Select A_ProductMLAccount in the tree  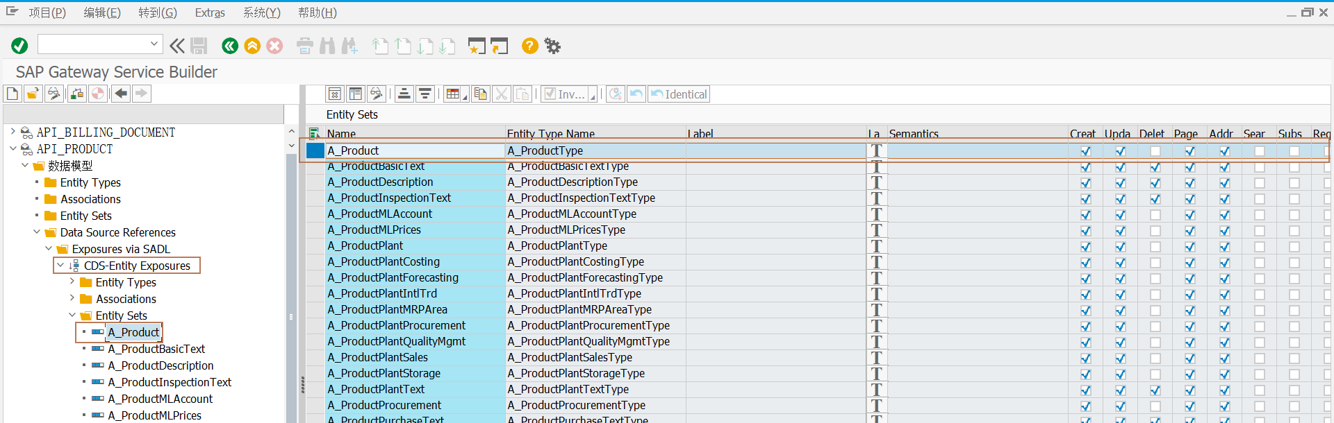pyautogui.click(x=160, y=399)
